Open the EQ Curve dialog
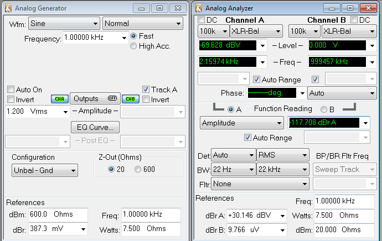 point(95,127)
